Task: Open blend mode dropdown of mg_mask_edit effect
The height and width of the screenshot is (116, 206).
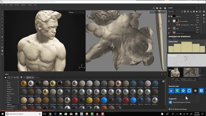Action: point(192,25)
